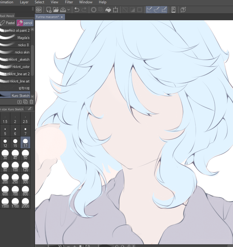
Task: Click the zoom in plus button in status bar
Action: point(75,246)
